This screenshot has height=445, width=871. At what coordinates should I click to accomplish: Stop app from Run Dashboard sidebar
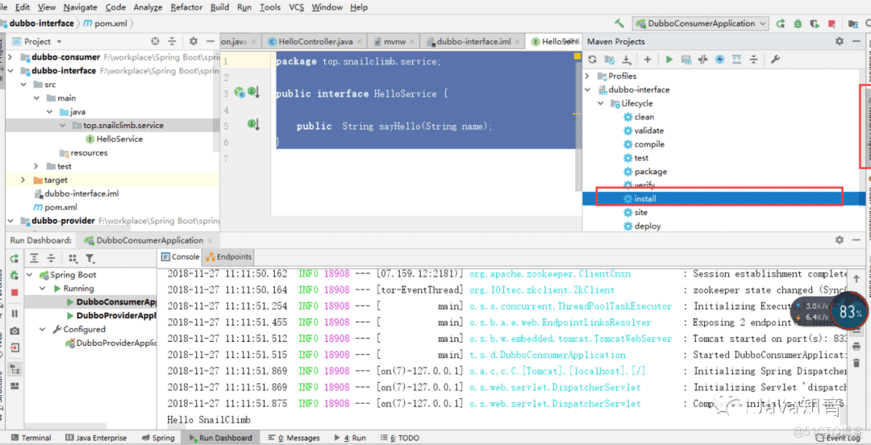coord(15,292)
